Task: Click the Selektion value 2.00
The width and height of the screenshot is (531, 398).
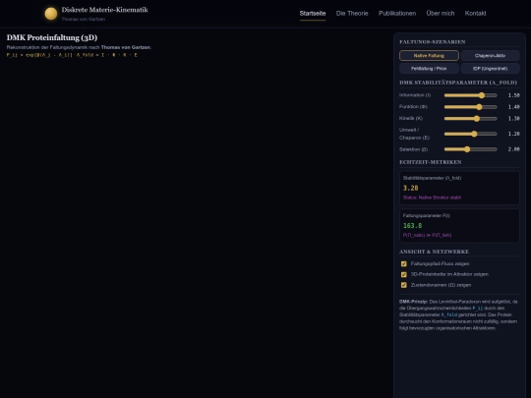Action: [513, 149]
